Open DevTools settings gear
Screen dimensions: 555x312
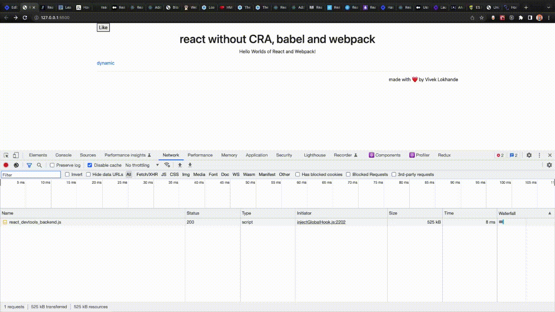coord(529,155)
